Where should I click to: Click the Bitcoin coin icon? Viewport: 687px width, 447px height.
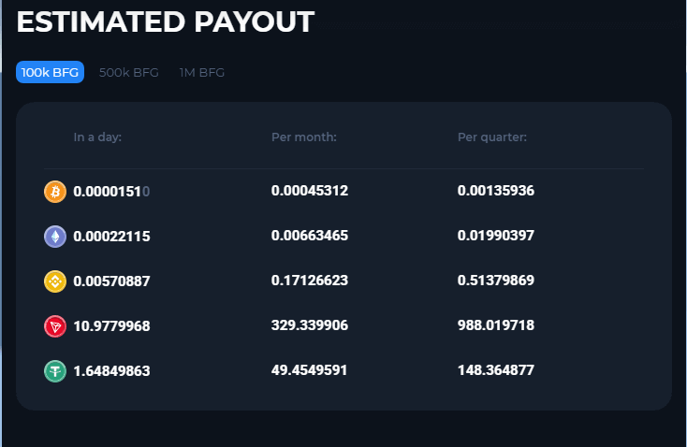pos(55,192)
